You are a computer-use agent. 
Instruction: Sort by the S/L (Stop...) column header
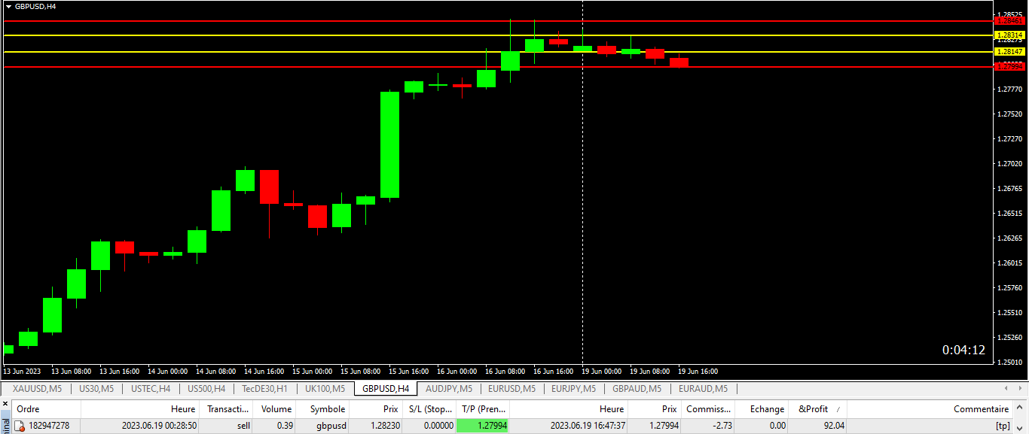tap(429, 409)
